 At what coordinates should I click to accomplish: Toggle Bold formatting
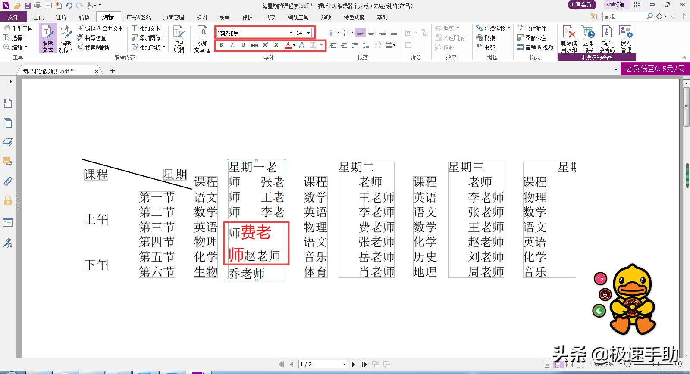[221, 45]
